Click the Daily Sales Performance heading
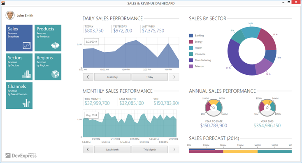302x163 pixels. click(113, 18)
